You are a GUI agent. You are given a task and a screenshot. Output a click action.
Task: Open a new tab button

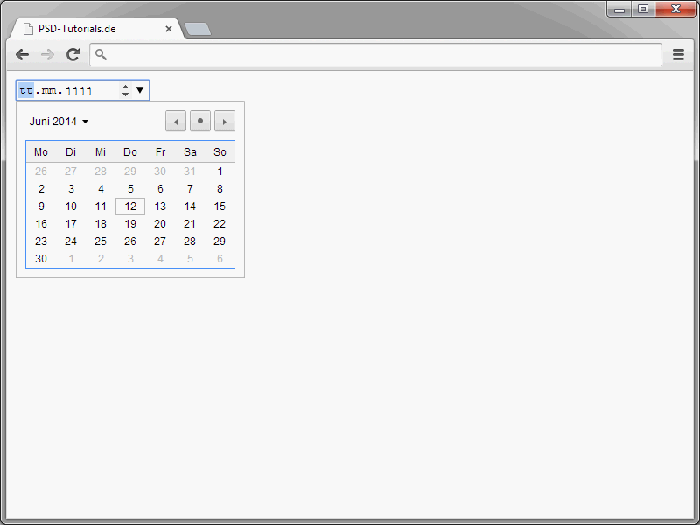pyautogui.click(x=198, y=29)
